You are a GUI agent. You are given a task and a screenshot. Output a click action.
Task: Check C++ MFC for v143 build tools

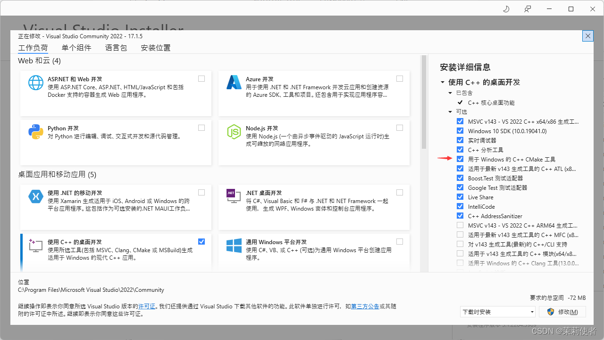pyautogui.click(x=460, y=235)
